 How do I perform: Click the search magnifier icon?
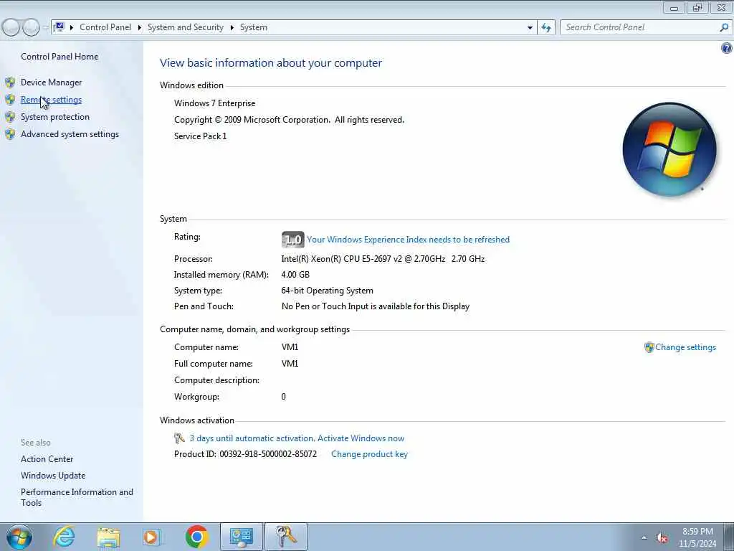[724, 27]
